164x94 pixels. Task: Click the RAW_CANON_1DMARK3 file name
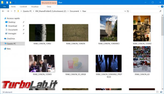pyautogui.click(x=109, y=44)
